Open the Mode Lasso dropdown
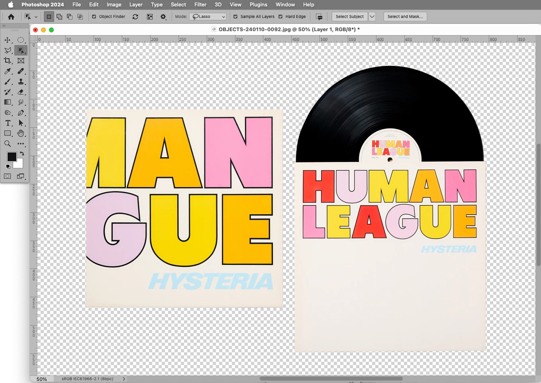This screenshot has width=541, height=383. click(x=208, y=17)
